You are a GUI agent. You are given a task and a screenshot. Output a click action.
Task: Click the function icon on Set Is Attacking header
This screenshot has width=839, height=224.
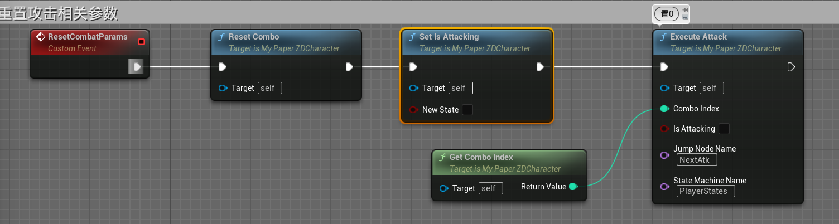(412, 37)
